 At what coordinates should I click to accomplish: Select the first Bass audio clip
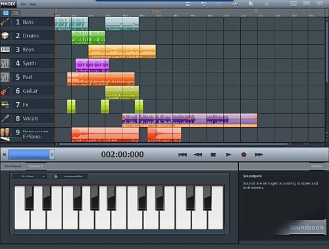point(71,24)
